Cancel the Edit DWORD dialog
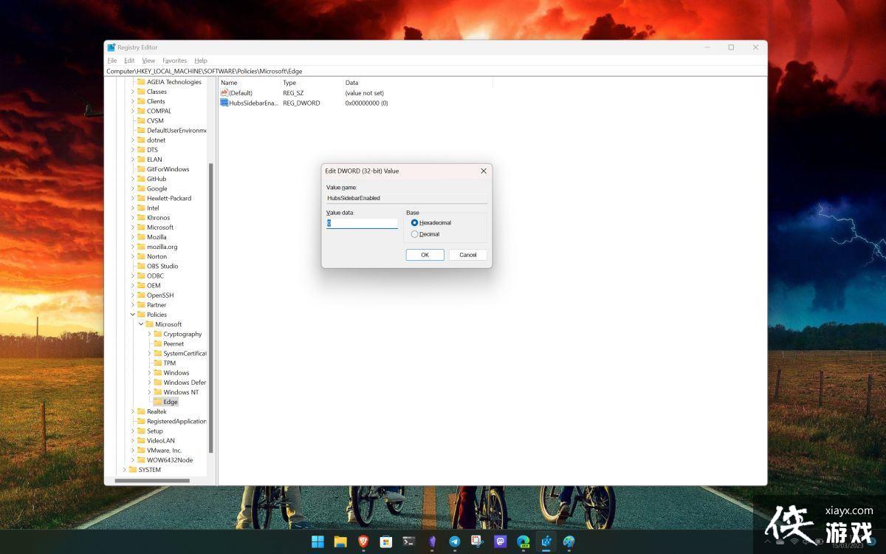The height and width of the screenshot is (554, 886). [467, 254]
